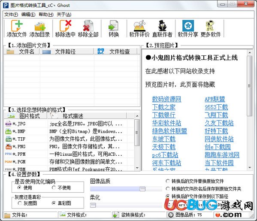The image size is (257, 221).
Task: Open the 9553下载 link
Action: click(x=216, y=107)
